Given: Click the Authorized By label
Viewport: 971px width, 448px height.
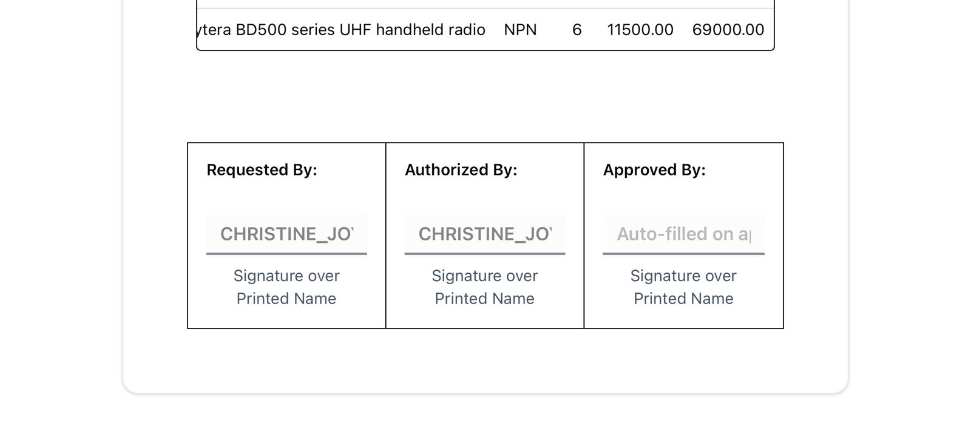Looking at the screenshot, I should click(461, 170).
